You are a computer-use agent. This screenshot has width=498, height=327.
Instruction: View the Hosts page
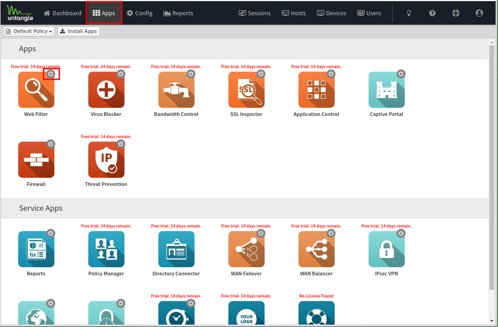(x=294, y=13)
